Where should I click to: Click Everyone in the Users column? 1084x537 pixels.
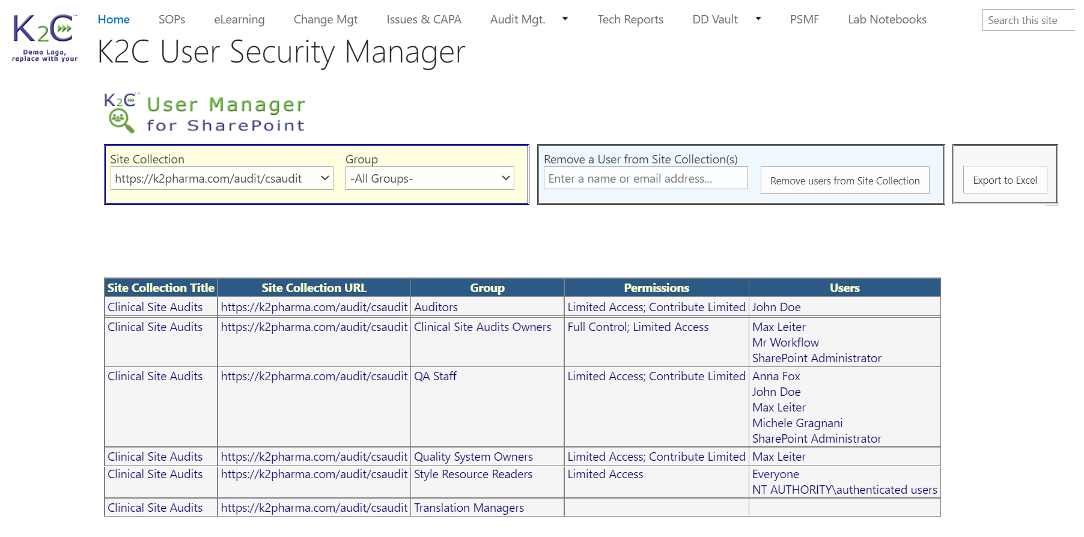[776, 474]
